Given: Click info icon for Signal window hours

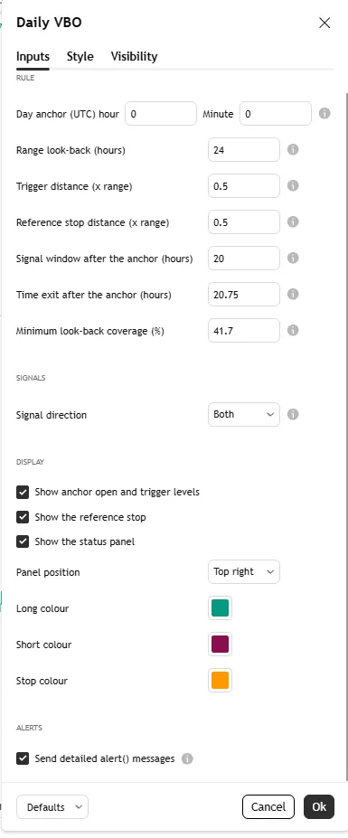Looking at the screenshot, I should tap(293, 259).
